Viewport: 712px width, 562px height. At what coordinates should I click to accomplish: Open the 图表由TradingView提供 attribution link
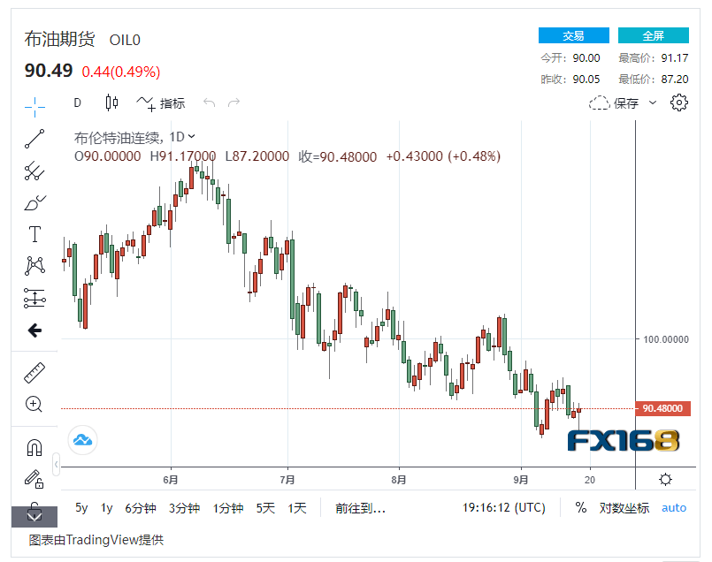[x=96, y=540]
